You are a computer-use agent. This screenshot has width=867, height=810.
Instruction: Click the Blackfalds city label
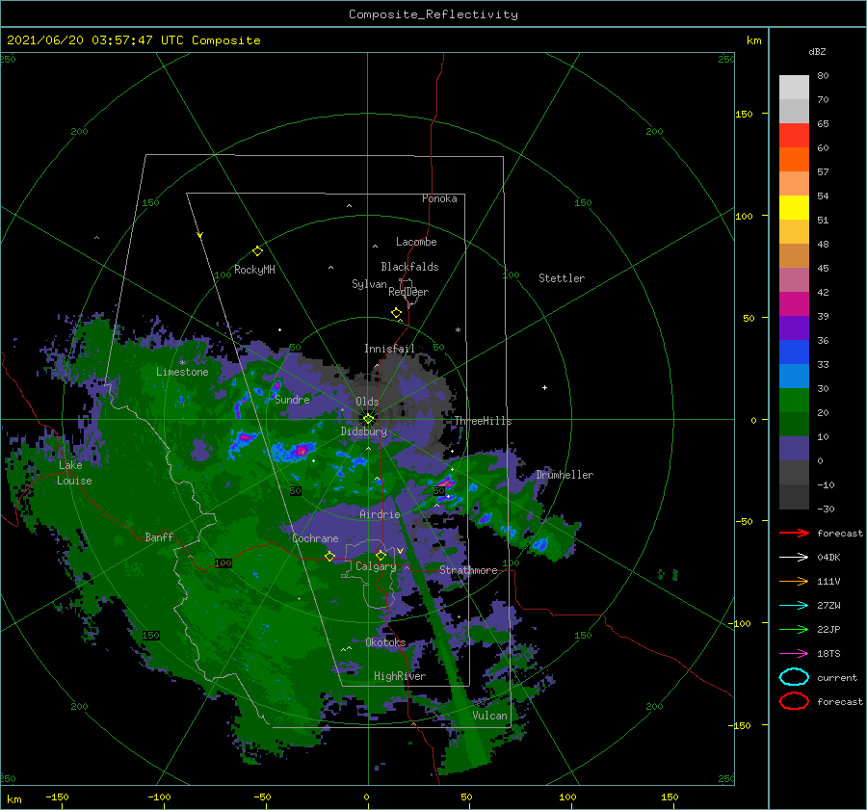pos(409,267)
